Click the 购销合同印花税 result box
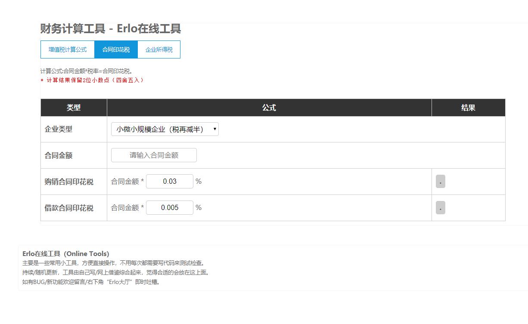The height and width of the screenshot is (324, 528). tap(440, 182)
